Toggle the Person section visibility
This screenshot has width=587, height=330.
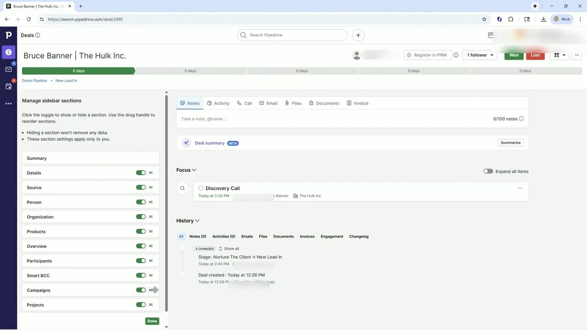pos(141,202)
